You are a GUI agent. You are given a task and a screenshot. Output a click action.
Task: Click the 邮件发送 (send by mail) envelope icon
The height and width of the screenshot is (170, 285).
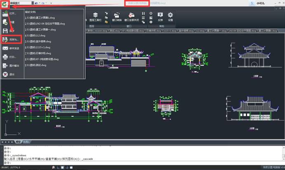click(x=5, y=48)
